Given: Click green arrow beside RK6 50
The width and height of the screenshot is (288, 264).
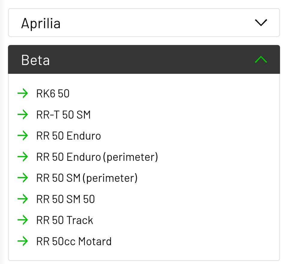Looking at the screenshot, I should coord(23,94).
